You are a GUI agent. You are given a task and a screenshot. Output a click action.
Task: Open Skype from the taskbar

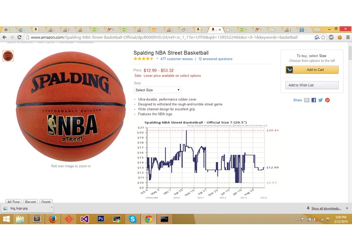tap(133, 219)
